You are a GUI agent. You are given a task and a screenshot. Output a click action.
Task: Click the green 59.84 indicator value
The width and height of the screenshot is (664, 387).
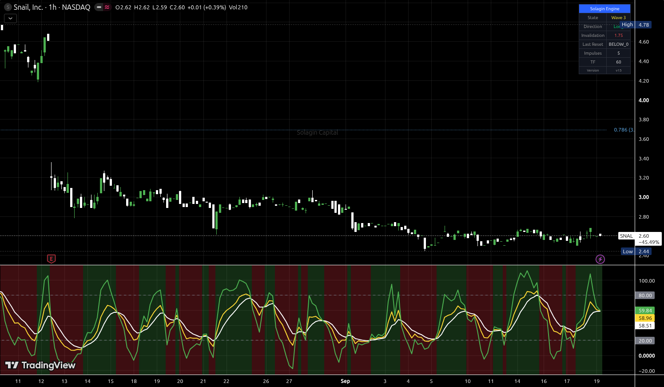[645, 311]
